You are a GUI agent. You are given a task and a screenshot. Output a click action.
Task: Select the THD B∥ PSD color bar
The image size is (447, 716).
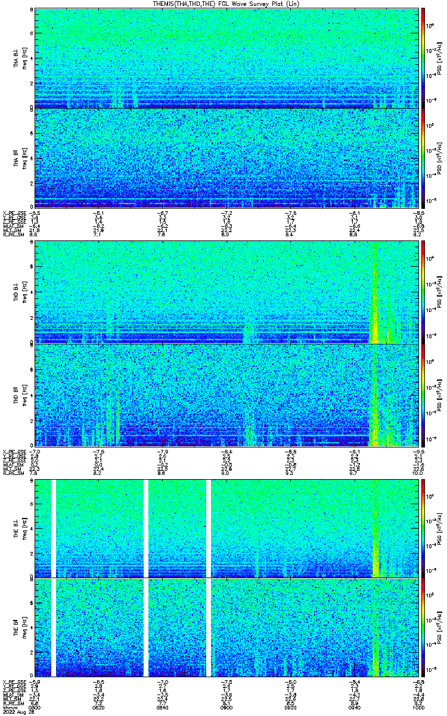click(x=423, y=395)
